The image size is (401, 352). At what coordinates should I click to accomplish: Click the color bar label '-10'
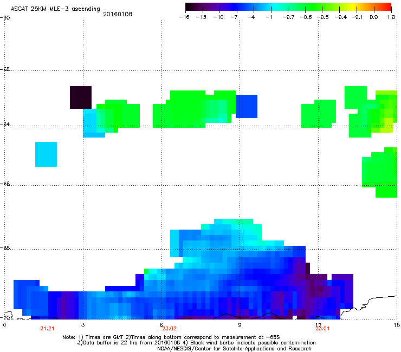218,17
